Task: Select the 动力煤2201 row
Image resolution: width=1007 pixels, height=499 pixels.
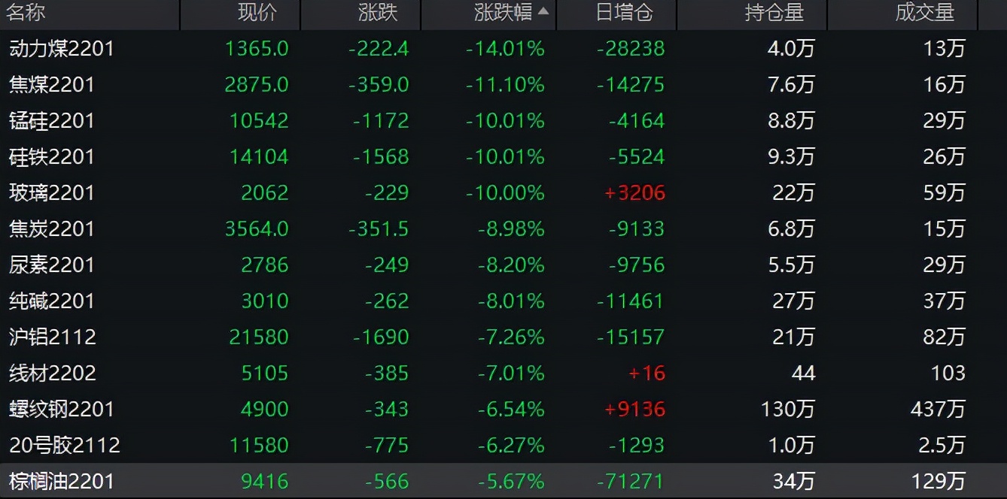Action: coord(62,49)
